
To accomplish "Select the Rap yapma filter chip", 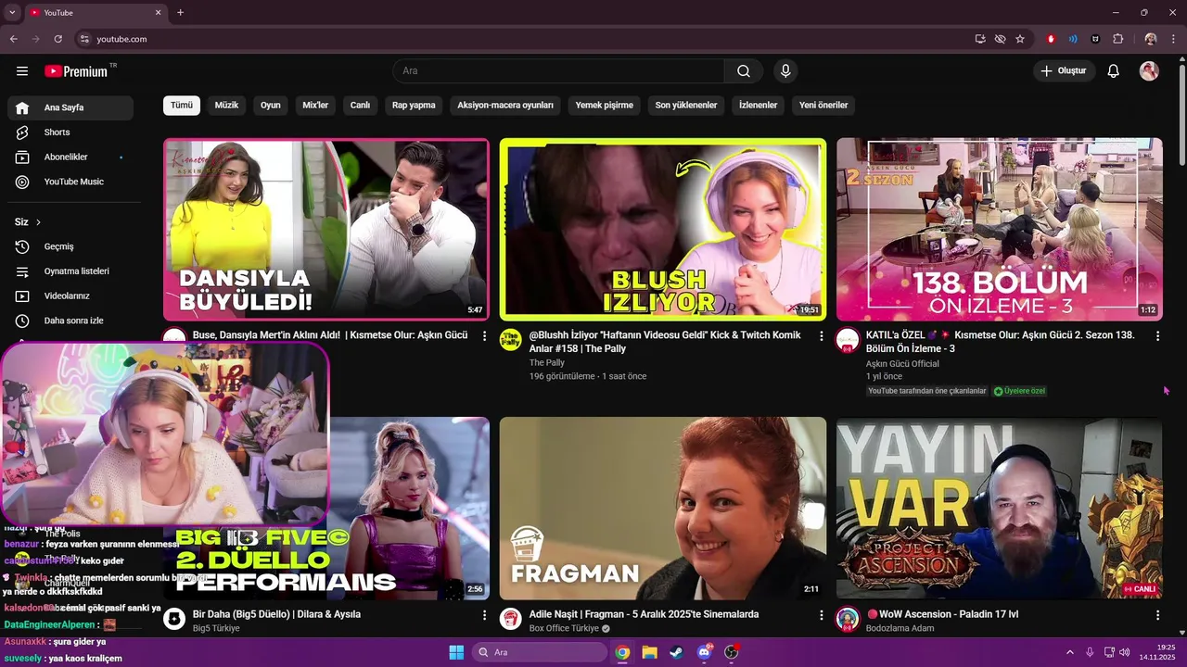I will pos(414,106).
